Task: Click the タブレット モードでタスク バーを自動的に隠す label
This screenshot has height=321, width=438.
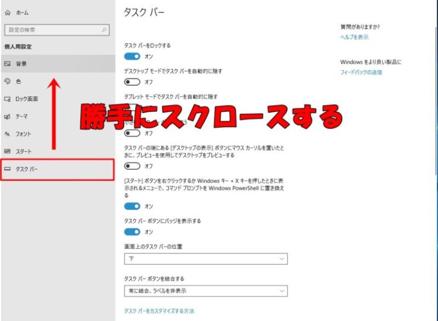Action: (171, 97)
